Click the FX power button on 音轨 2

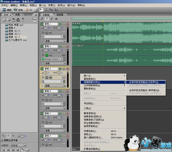[x=47, y=55]
